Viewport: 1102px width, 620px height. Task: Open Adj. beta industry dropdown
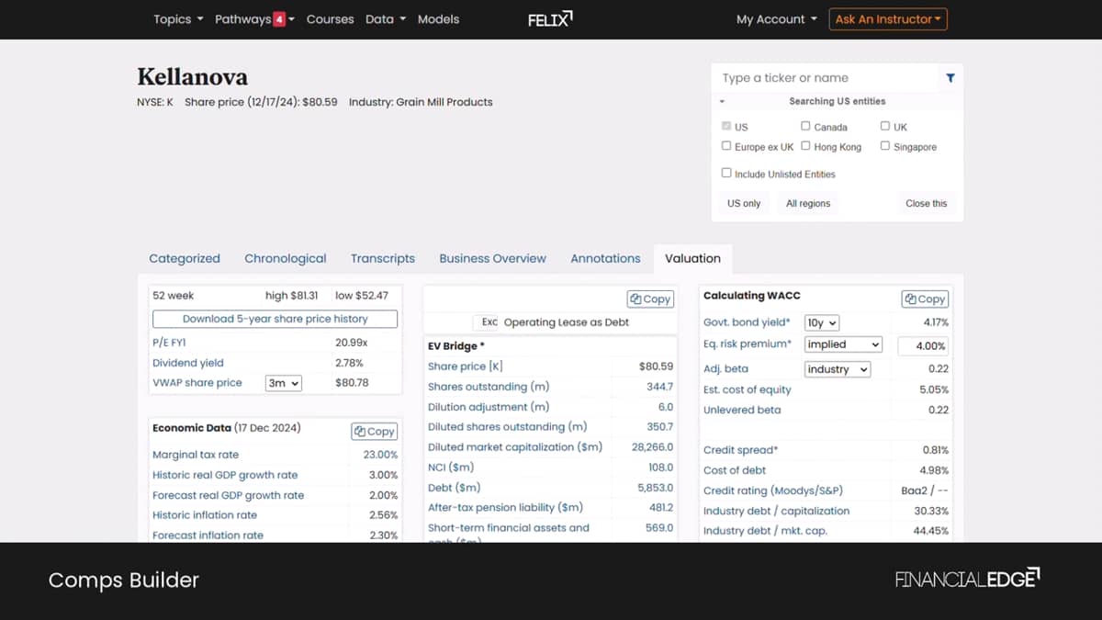click(x=837, y=369)
